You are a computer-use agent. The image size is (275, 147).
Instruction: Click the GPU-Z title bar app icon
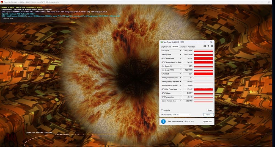click(x=161, y=42)
